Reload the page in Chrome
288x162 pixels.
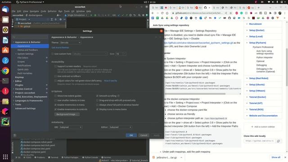[x=162, y=13]
